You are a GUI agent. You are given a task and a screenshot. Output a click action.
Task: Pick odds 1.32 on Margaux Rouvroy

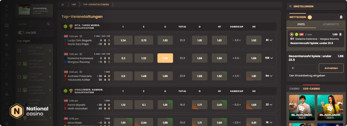pos(144,58)
